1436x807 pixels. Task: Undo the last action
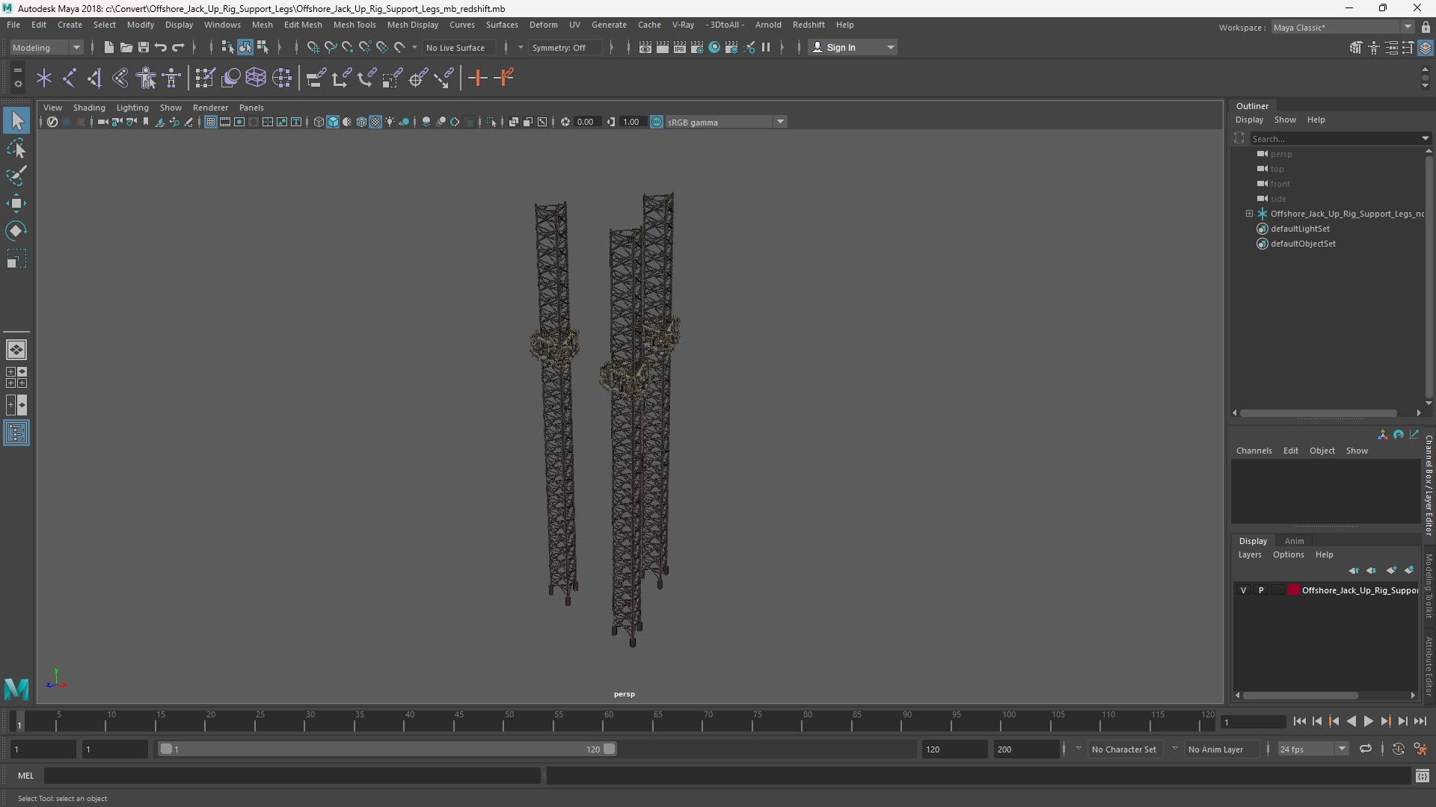pos(160,47)
